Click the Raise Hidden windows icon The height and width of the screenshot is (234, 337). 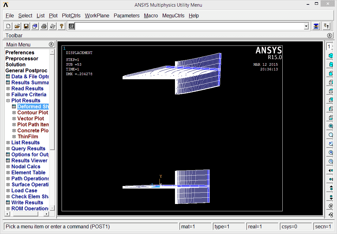(316, 26)
